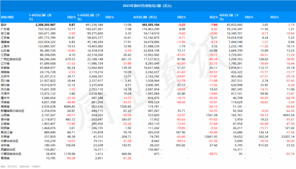Image resolution: width=296 pixels, height=169 pixels.
Task: Select total value 2,208,205,987
Action: pos(46,25)
